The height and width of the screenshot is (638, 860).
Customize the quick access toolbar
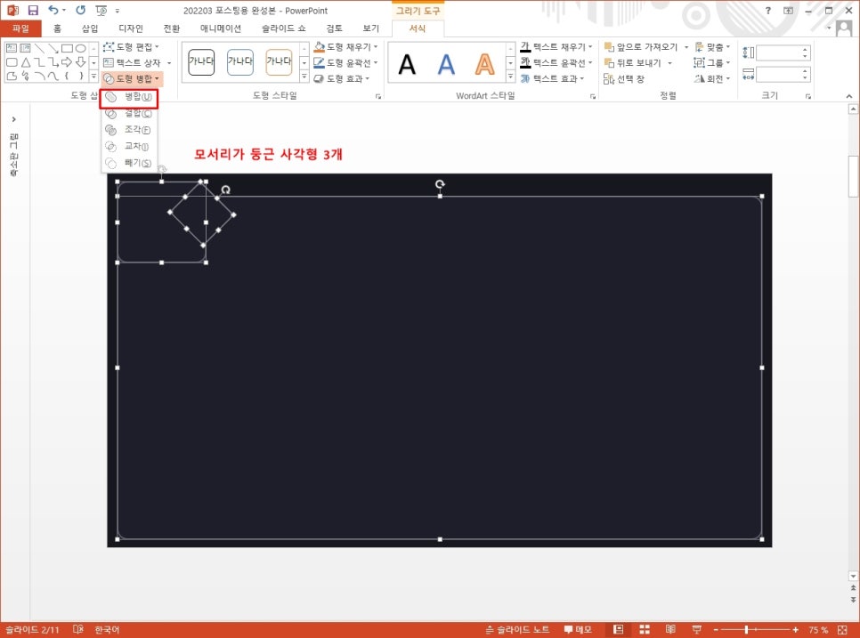[x=118, y=11]
